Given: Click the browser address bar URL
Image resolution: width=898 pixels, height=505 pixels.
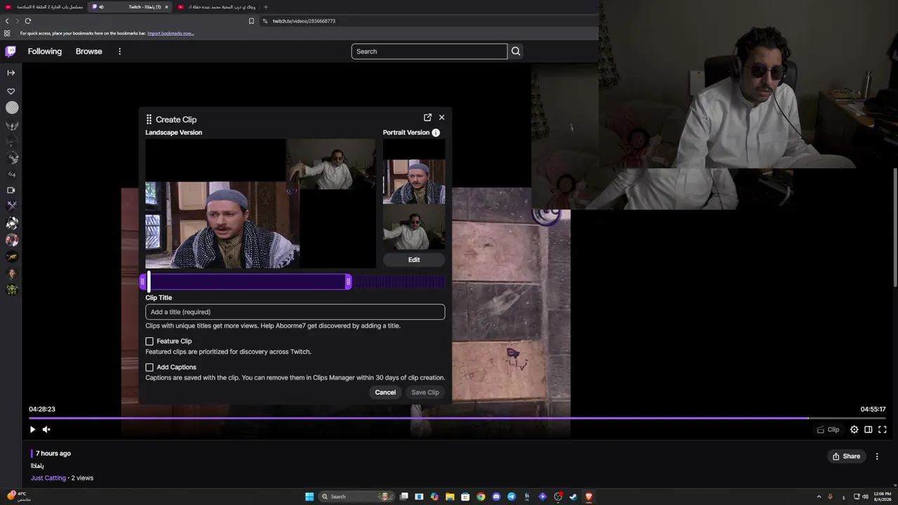Looking at the screenshot, I should pos(304,21).
